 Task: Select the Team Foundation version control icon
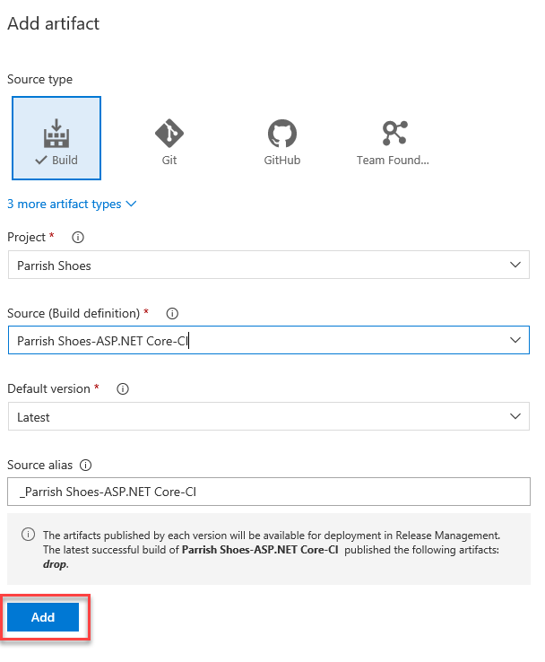pyautogui.click(x=393, y=134)
